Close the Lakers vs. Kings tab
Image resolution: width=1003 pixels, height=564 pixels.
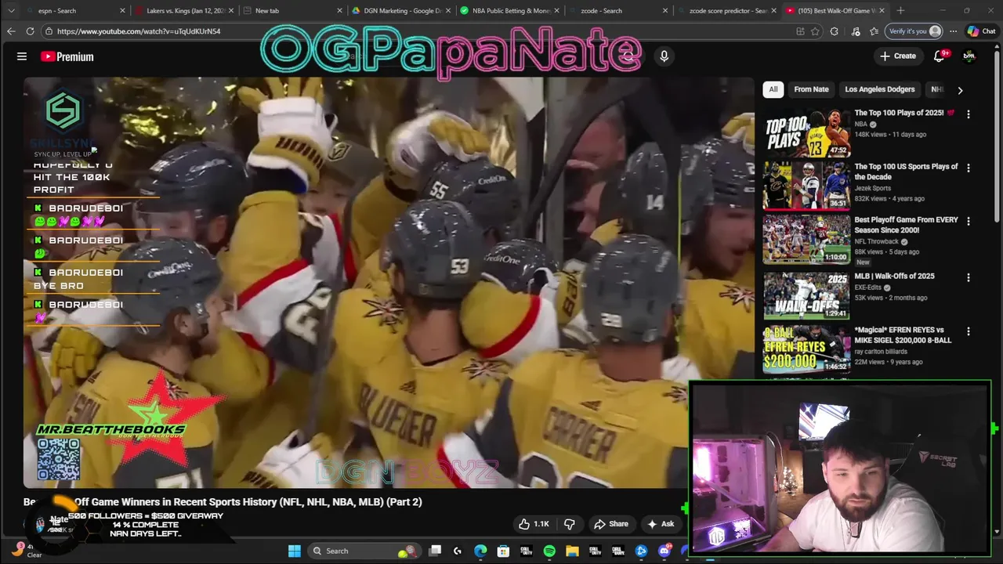(x=231, y=11)
